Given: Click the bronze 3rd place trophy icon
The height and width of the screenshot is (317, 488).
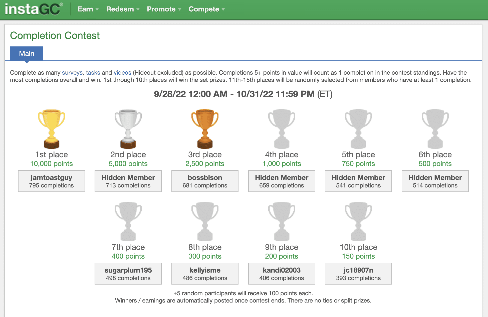Looking at the screenshot, I should coord(205,129).
